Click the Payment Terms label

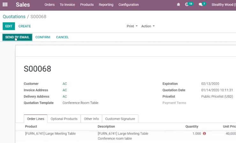174,103
